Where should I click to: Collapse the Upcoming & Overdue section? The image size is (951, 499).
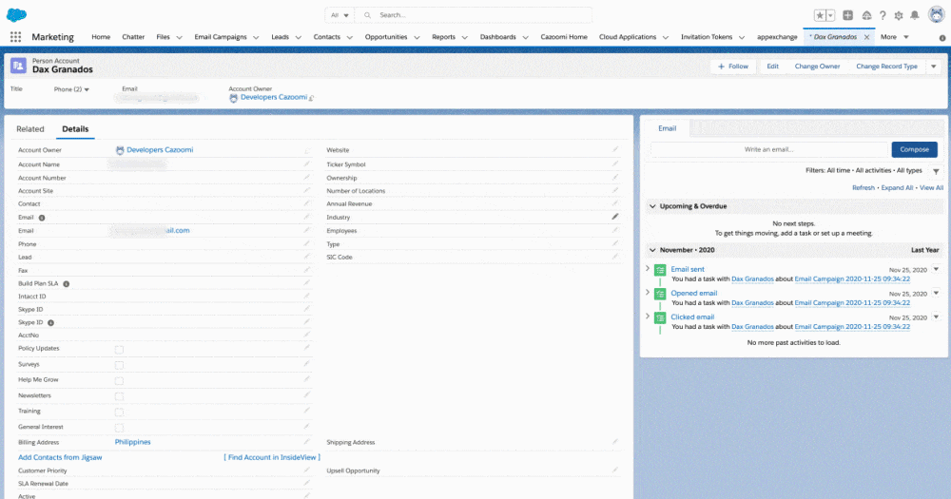pos(652,206)
